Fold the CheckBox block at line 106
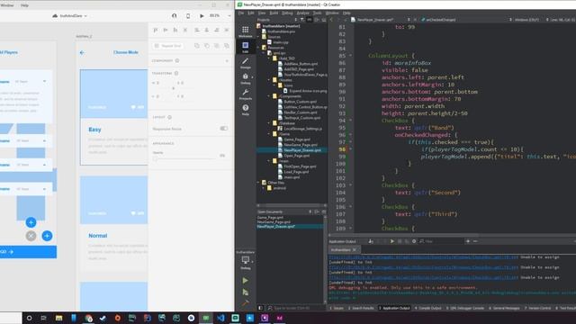576x324 pixels. point(350,206)
